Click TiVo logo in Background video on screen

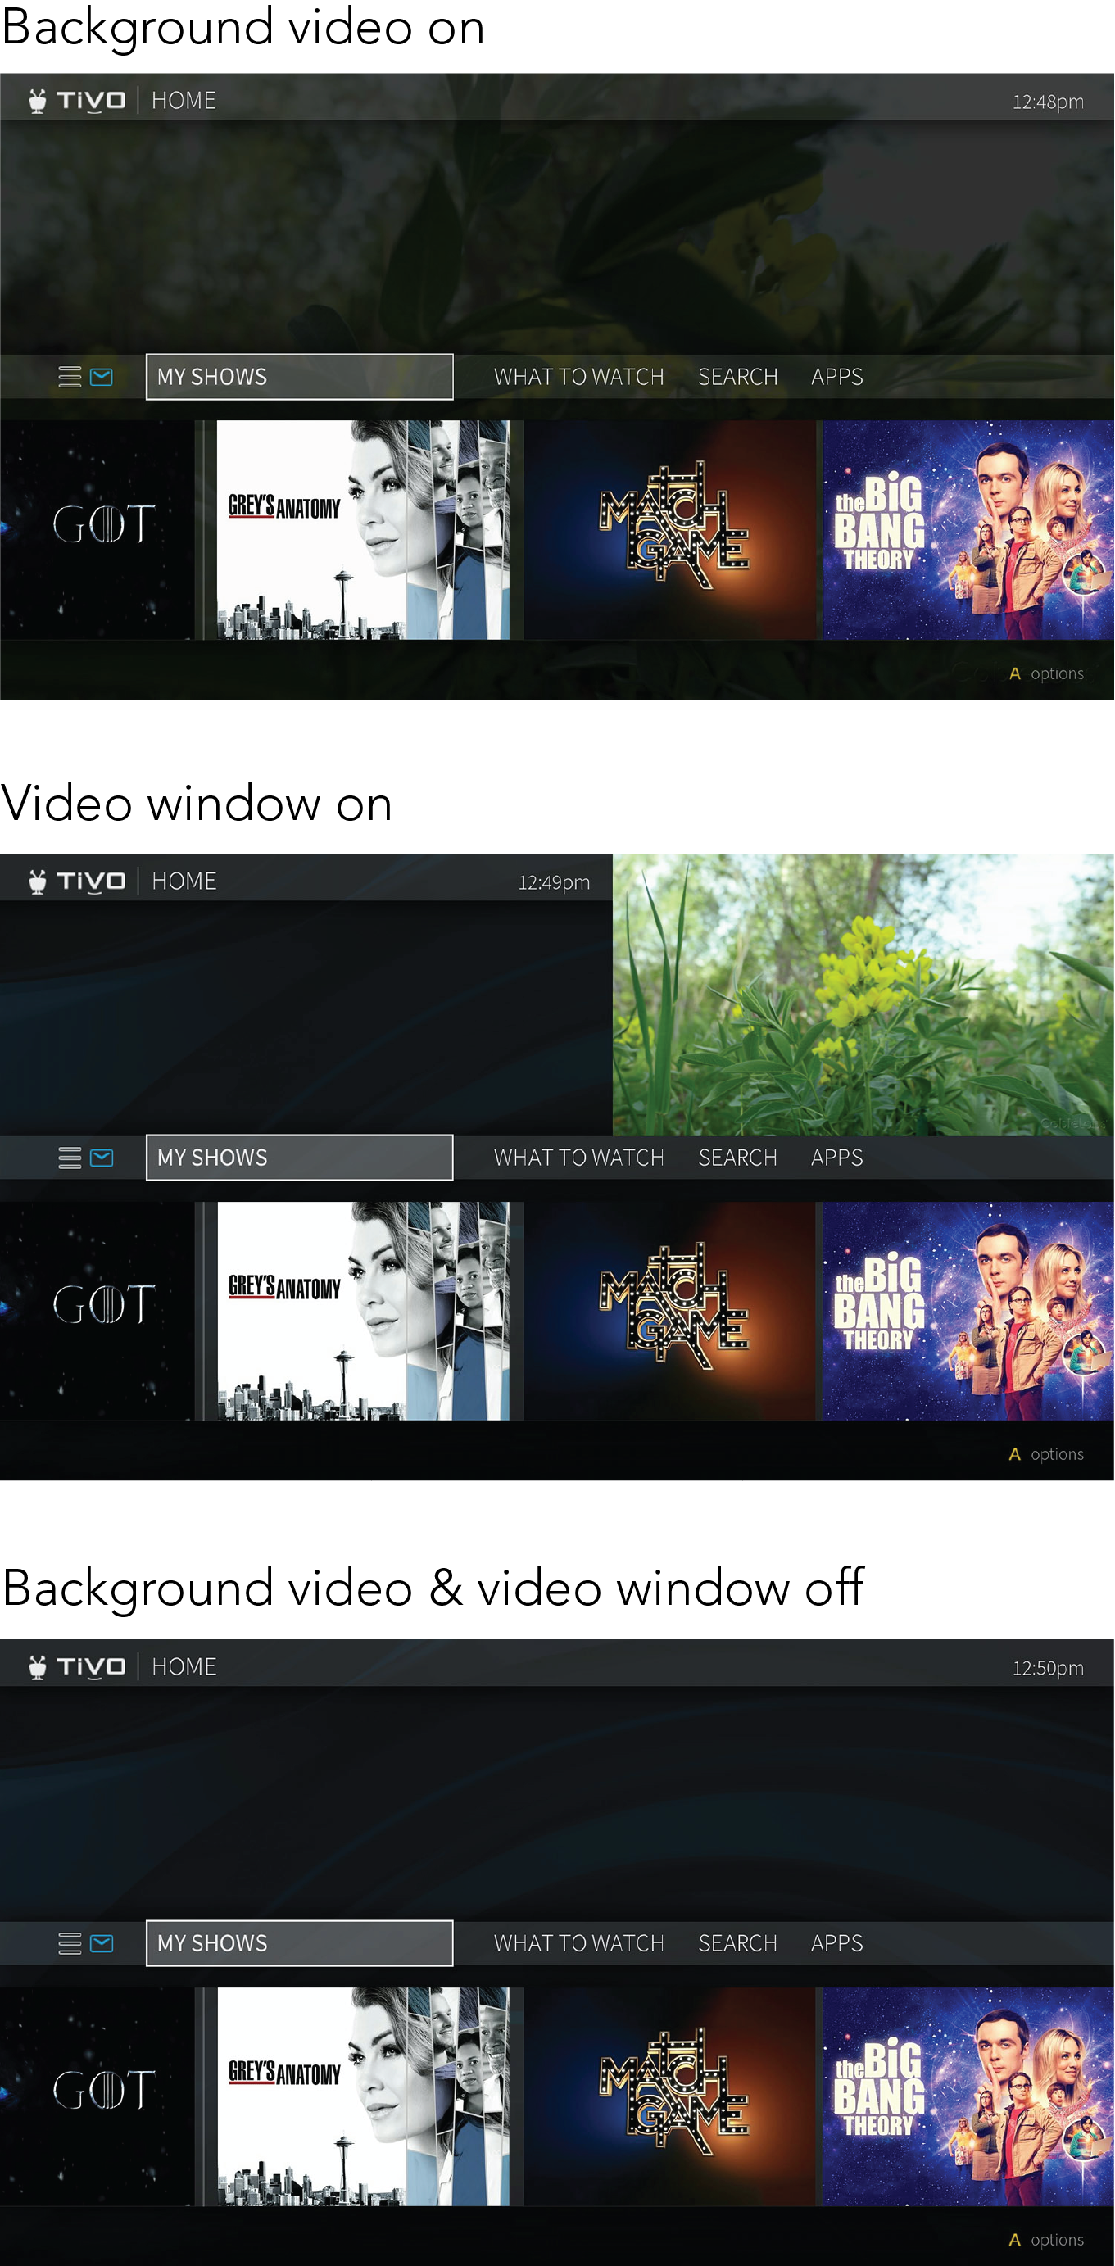[x=77, y=100]
